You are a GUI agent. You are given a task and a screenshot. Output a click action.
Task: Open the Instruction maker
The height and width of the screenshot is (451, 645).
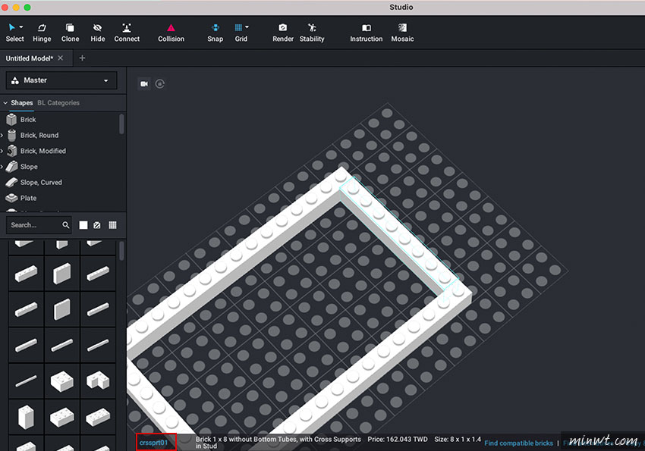pos(366,33)
